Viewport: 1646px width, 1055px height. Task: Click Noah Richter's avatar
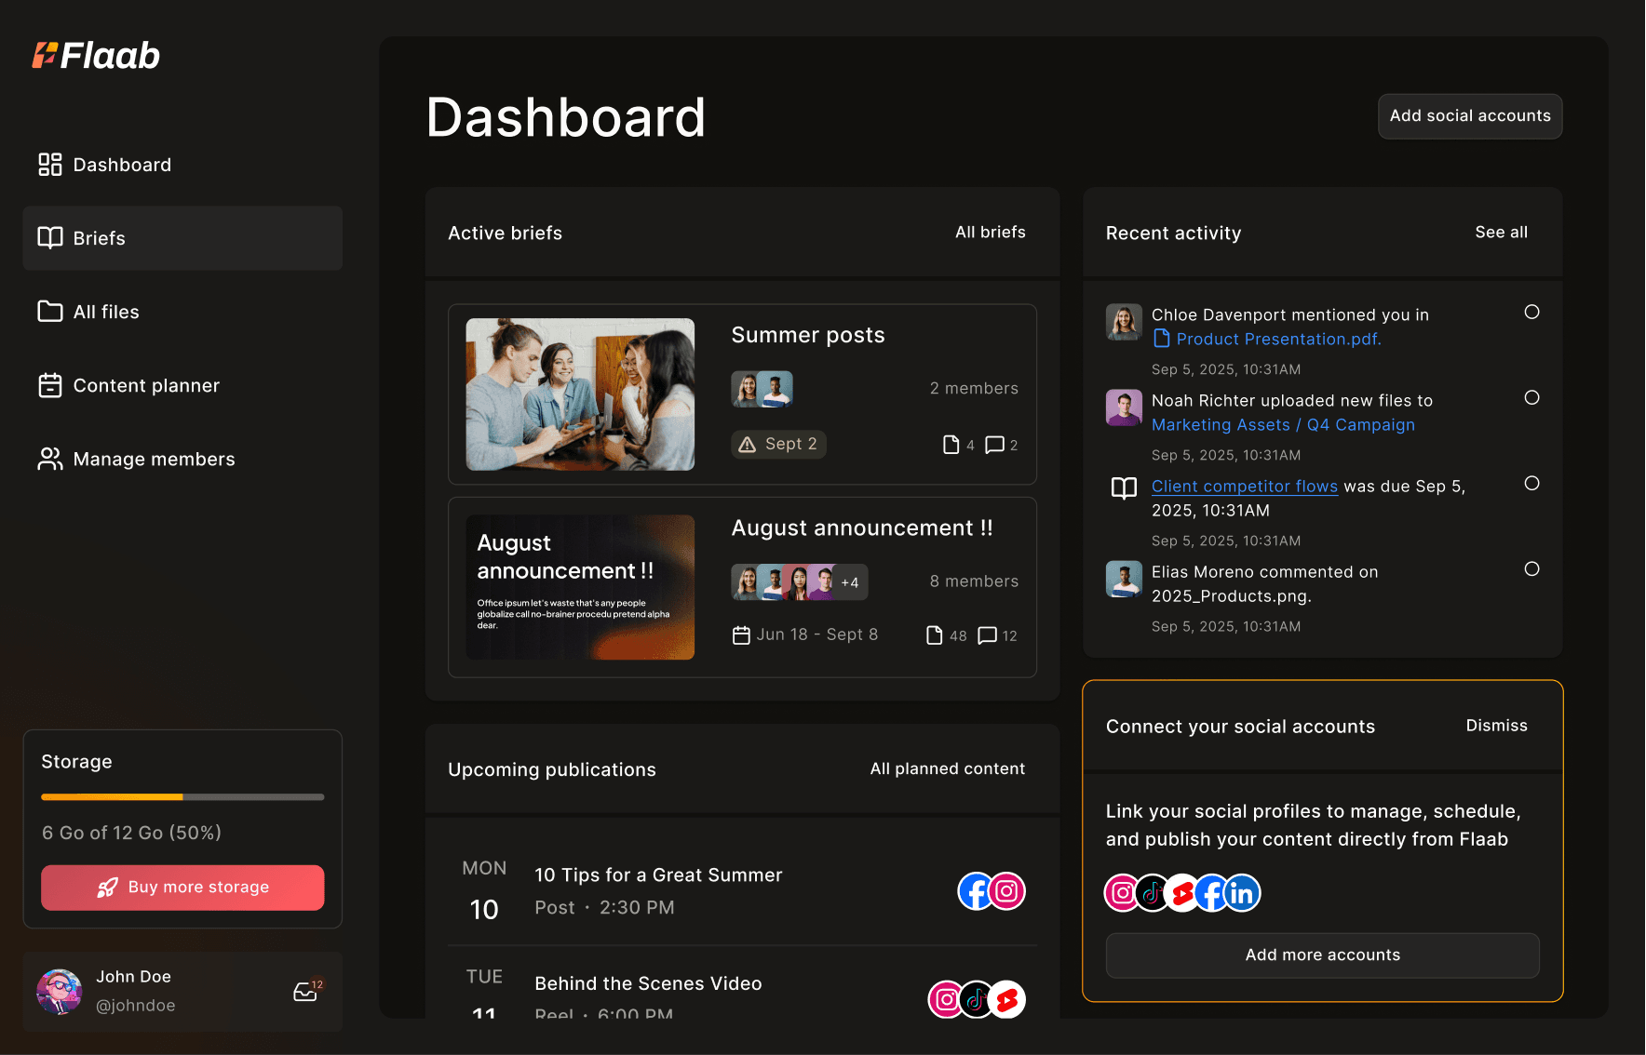pos(1124,407)
